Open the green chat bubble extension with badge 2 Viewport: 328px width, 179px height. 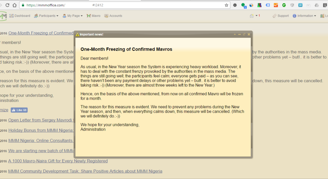coord(243,5)
